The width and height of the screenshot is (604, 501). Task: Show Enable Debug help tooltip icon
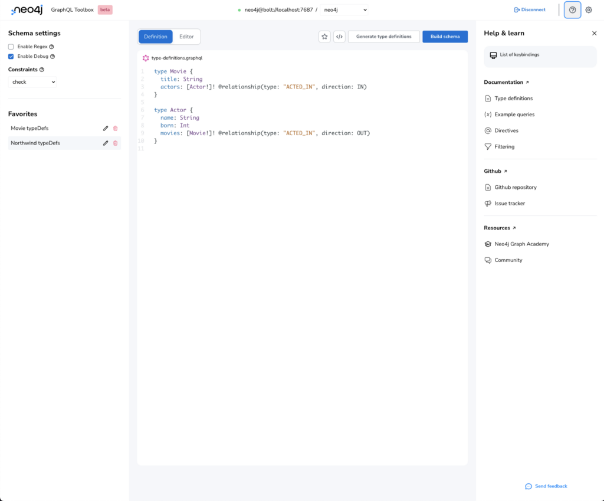click(x=52, y=56)
